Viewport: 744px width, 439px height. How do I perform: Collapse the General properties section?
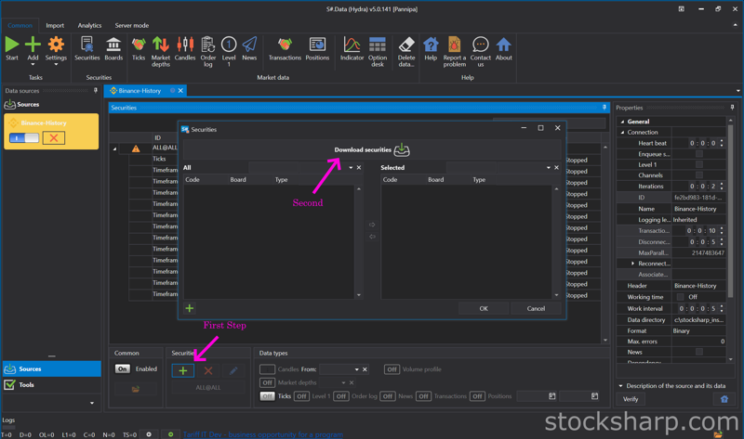coord(623,122)
